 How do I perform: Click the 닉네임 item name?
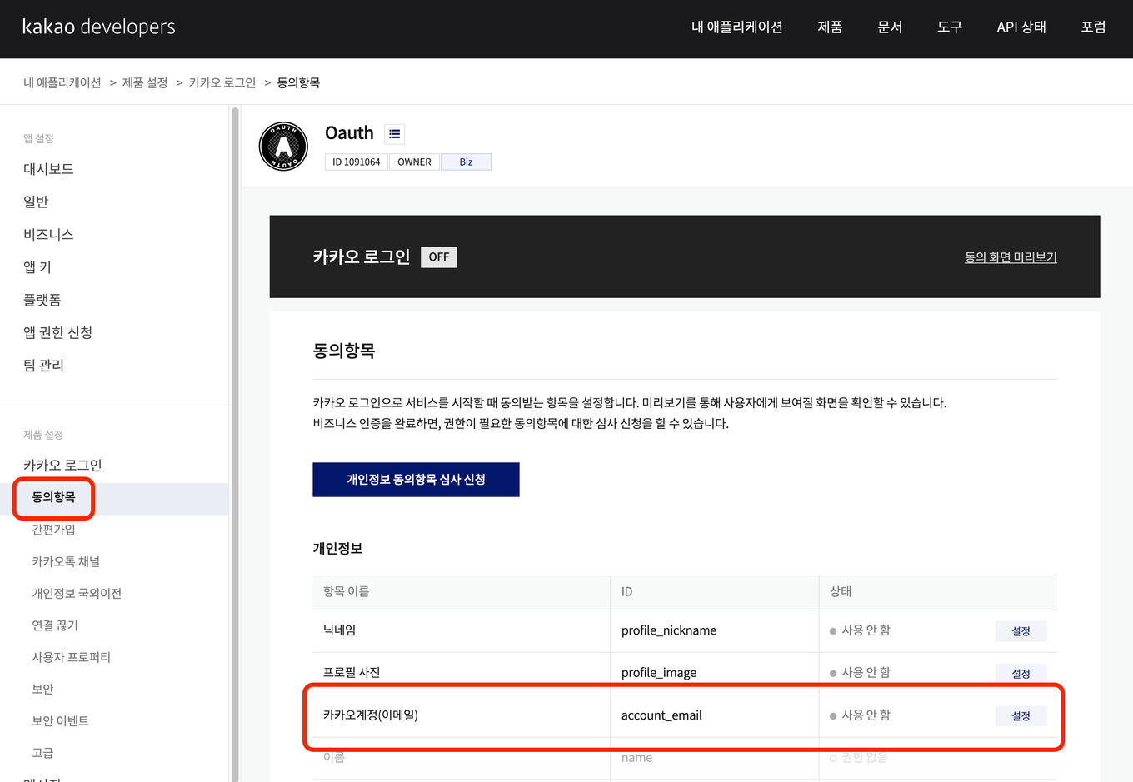(x=339, y=630)
